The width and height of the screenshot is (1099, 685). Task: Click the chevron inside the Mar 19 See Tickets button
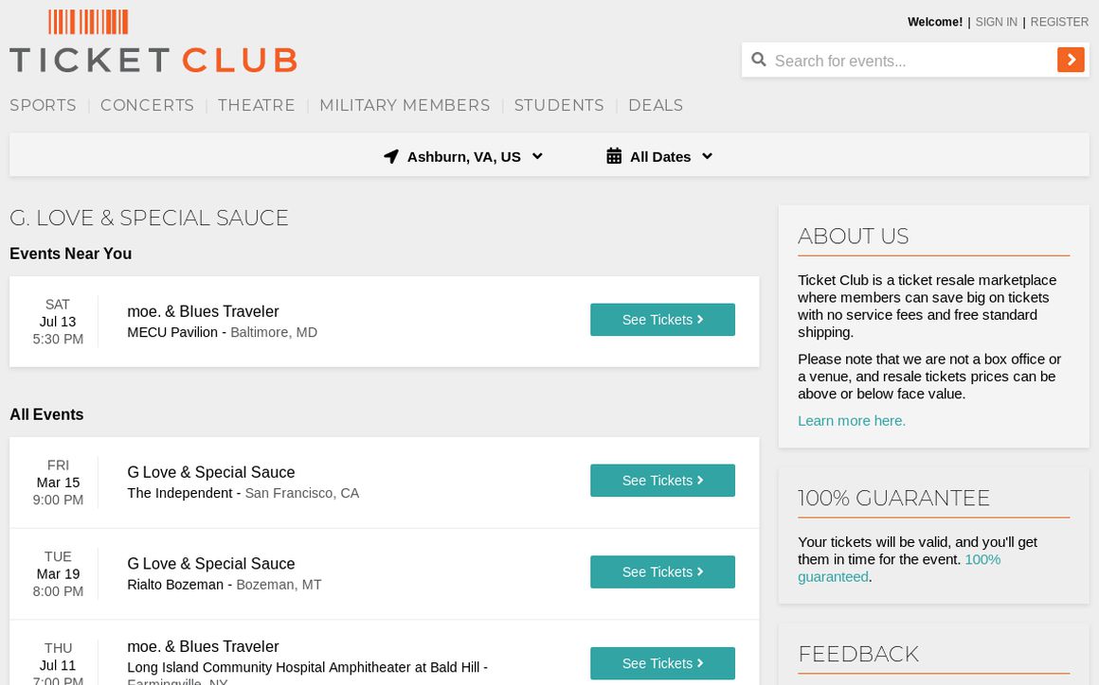(700, 571)
